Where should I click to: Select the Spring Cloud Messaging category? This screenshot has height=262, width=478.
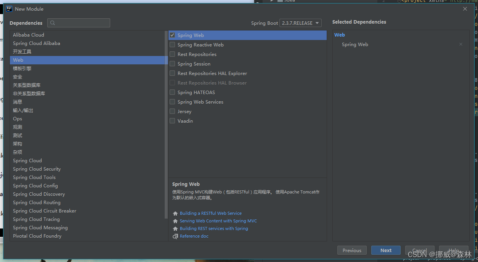87,227
